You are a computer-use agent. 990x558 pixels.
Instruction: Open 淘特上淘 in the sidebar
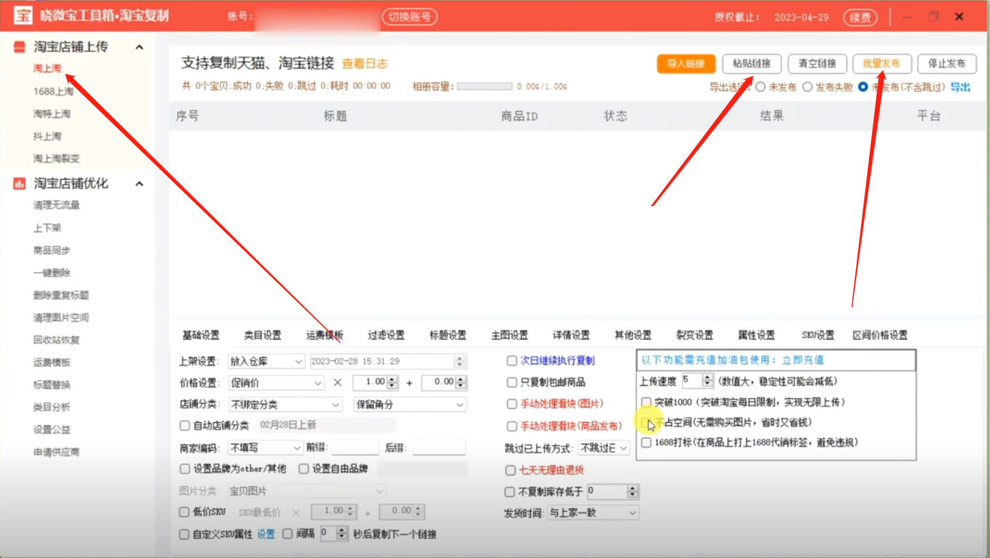52,114
